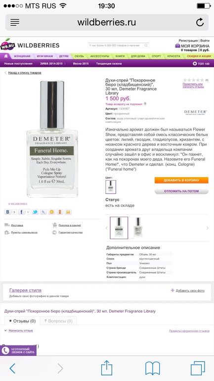Image resolution: width=214 pixels, height=381 pixels.
Task: Go back with Safari back arrow
Action: pyautogui.click(x=12, y=369)
